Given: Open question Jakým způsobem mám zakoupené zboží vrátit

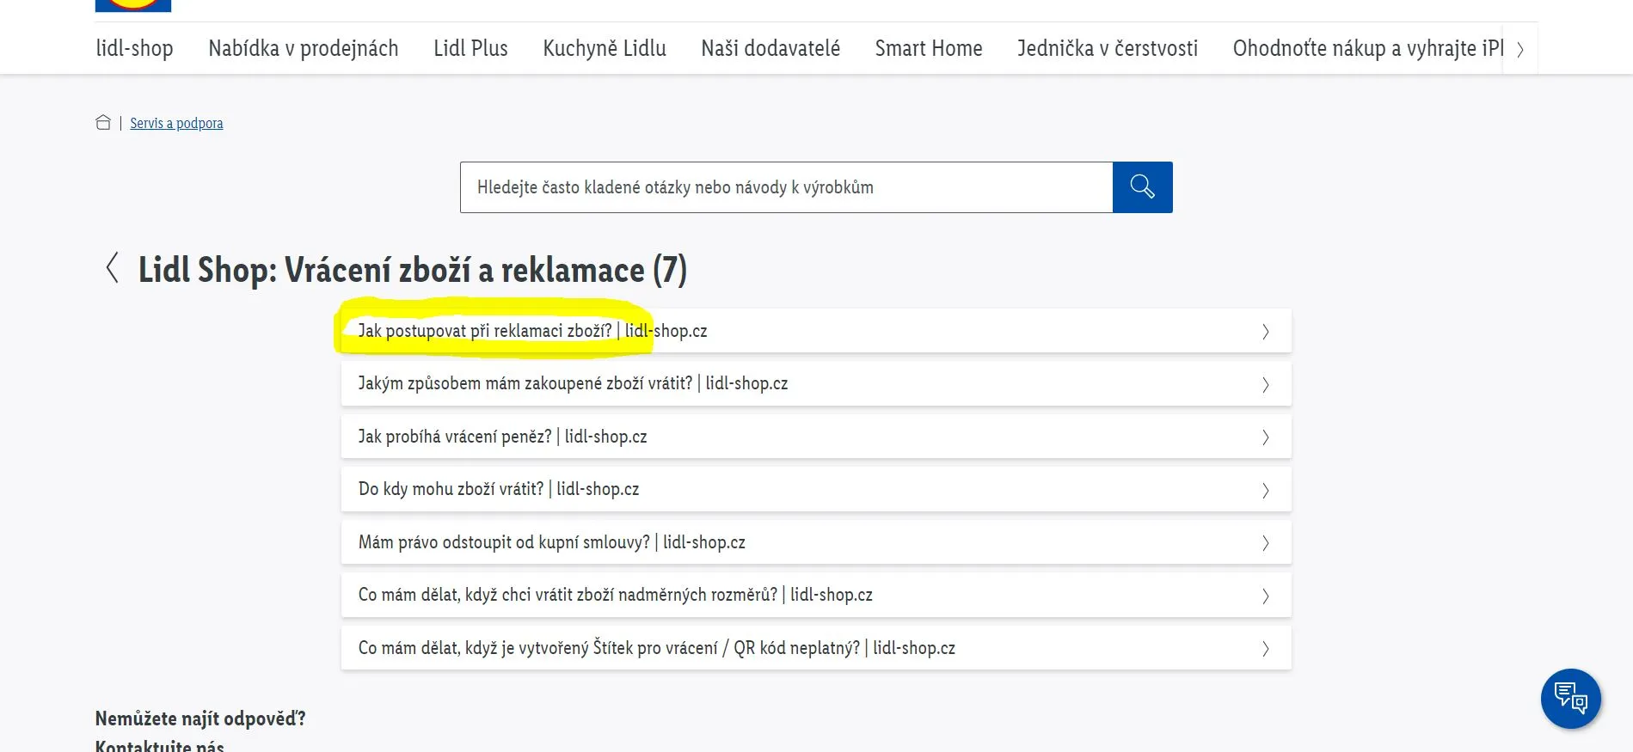Looking at the screenshot, I should pos(816,383).
